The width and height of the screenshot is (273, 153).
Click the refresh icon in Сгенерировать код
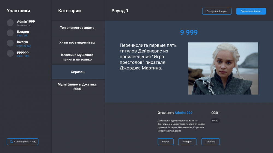[11, 142]
